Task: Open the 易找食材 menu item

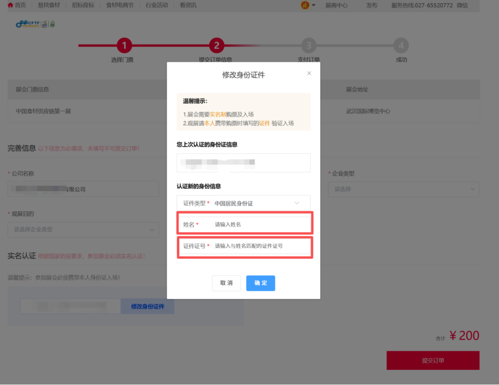Action: [x=49, y=5]
